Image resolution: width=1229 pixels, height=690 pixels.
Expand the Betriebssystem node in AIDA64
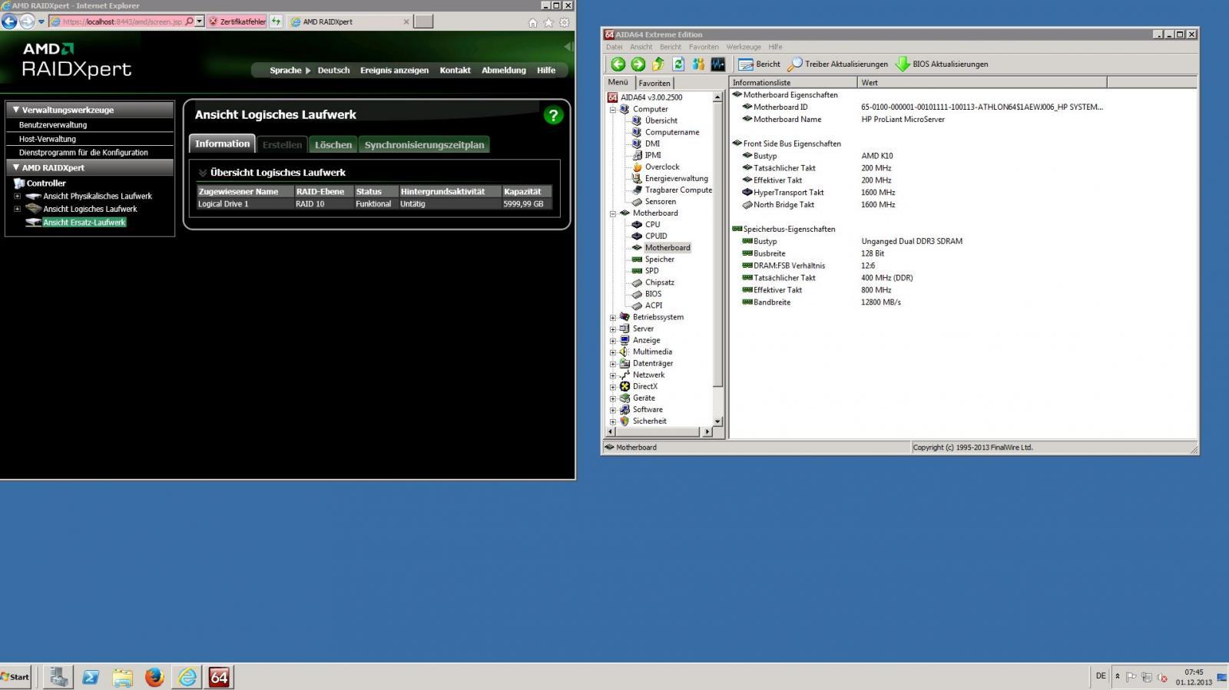pos(613,317)
